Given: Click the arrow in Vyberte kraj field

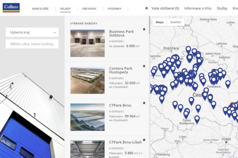Looking at the screenshot, I should [54, 32].
